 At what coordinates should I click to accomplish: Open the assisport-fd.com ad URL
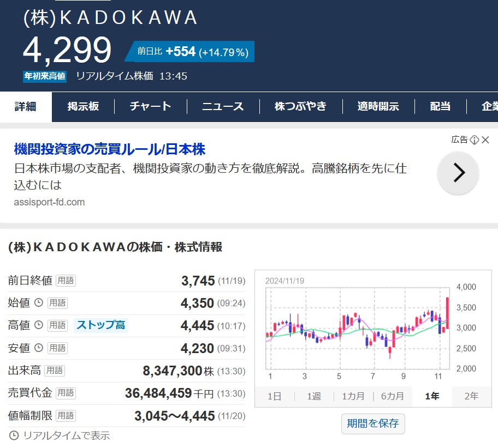tap(49, 202)
